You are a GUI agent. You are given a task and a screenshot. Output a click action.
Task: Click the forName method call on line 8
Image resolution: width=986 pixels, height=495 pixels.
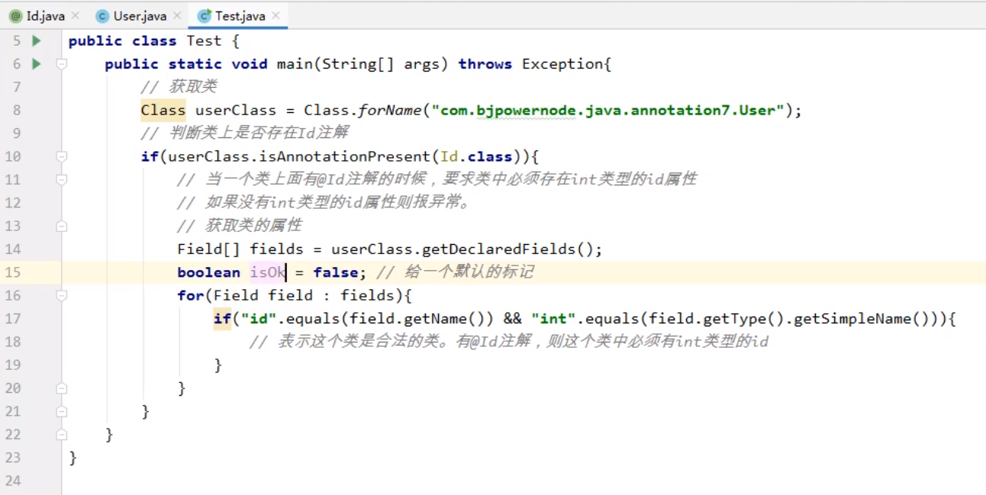tap(389, 111)
